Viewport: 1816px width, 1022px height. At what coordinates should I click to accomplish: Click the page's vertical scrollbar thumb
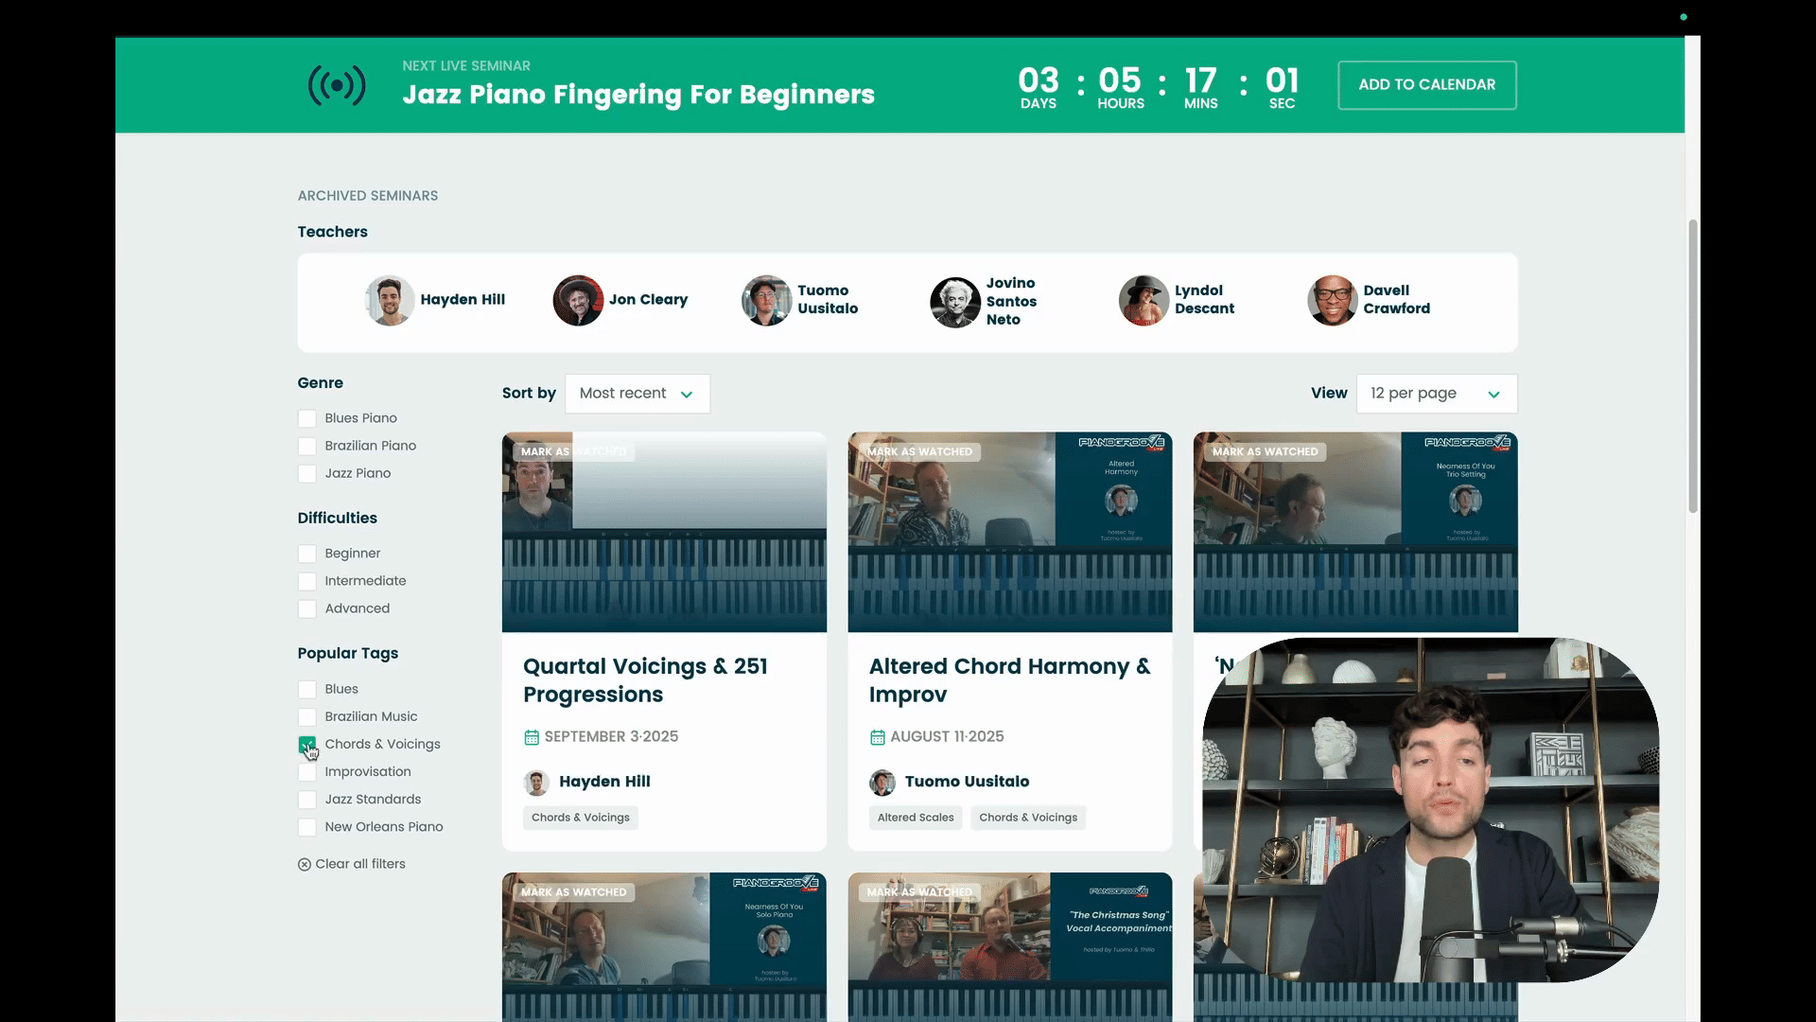(1693, 366)
